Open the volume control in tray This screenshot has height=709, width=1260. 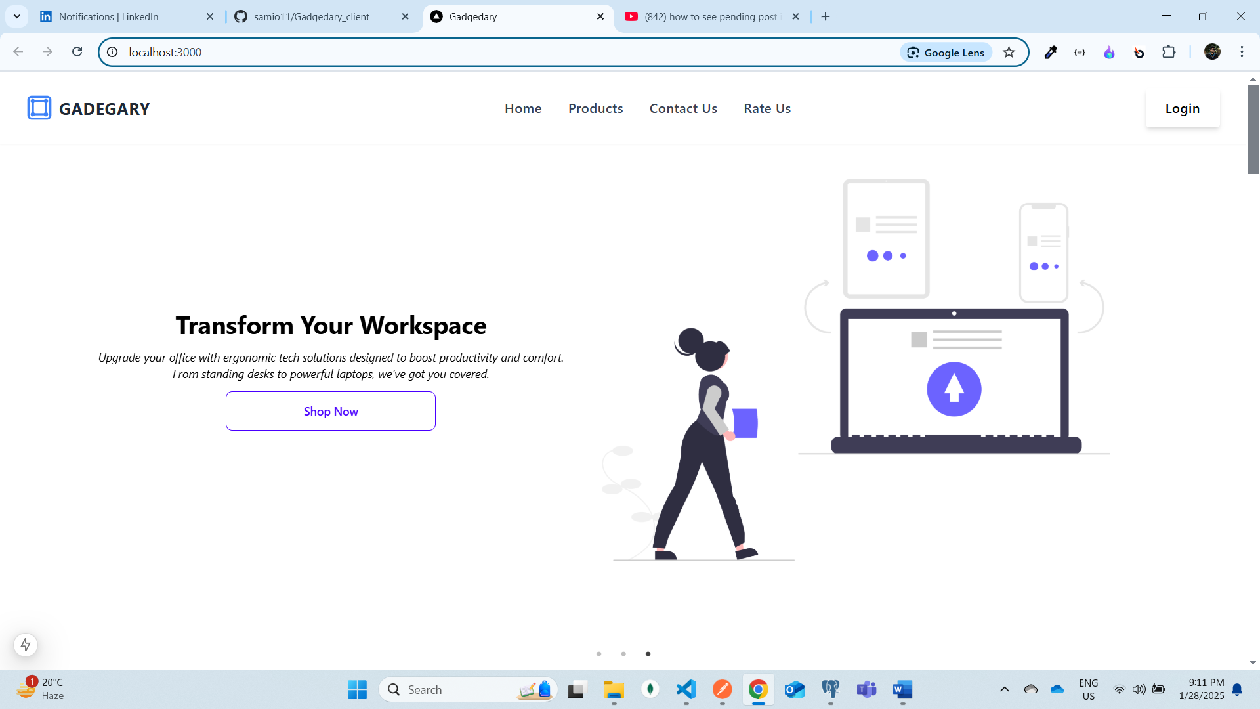pos(1139,689)
